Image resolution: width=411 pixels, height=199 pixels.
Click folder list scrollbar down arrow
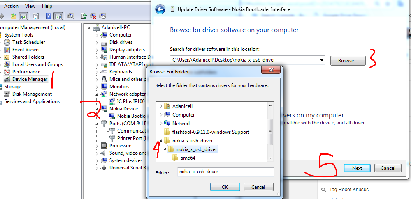coord(270,158)
